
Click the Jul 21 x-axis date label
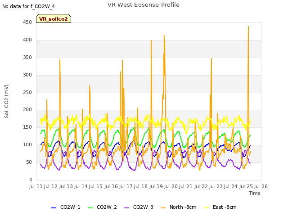(x=186, y=186)
